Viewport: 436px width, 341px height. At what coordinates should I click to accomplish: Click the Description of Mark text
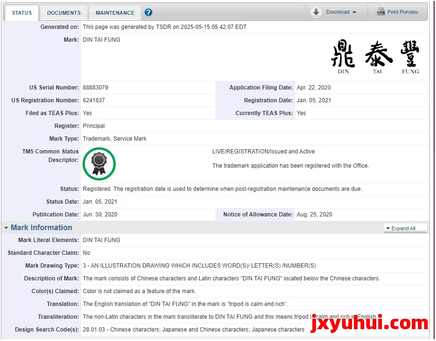(x=231, y=278)
